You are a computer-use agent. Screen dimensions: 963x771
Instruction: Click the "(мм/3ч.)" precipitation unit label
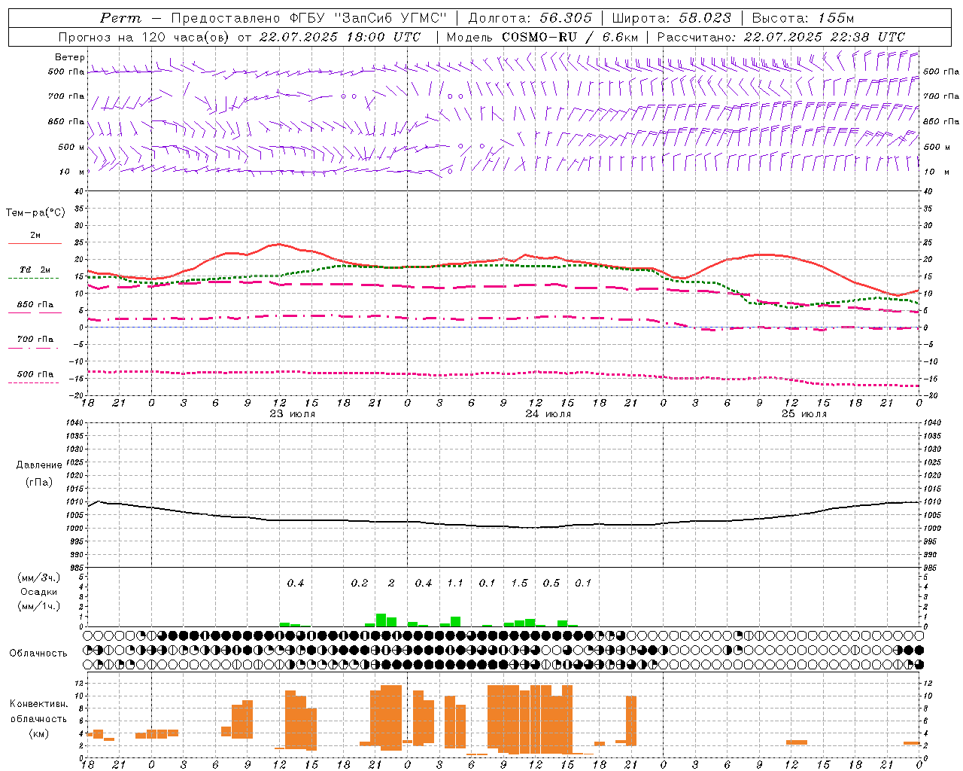coord(38,577)
